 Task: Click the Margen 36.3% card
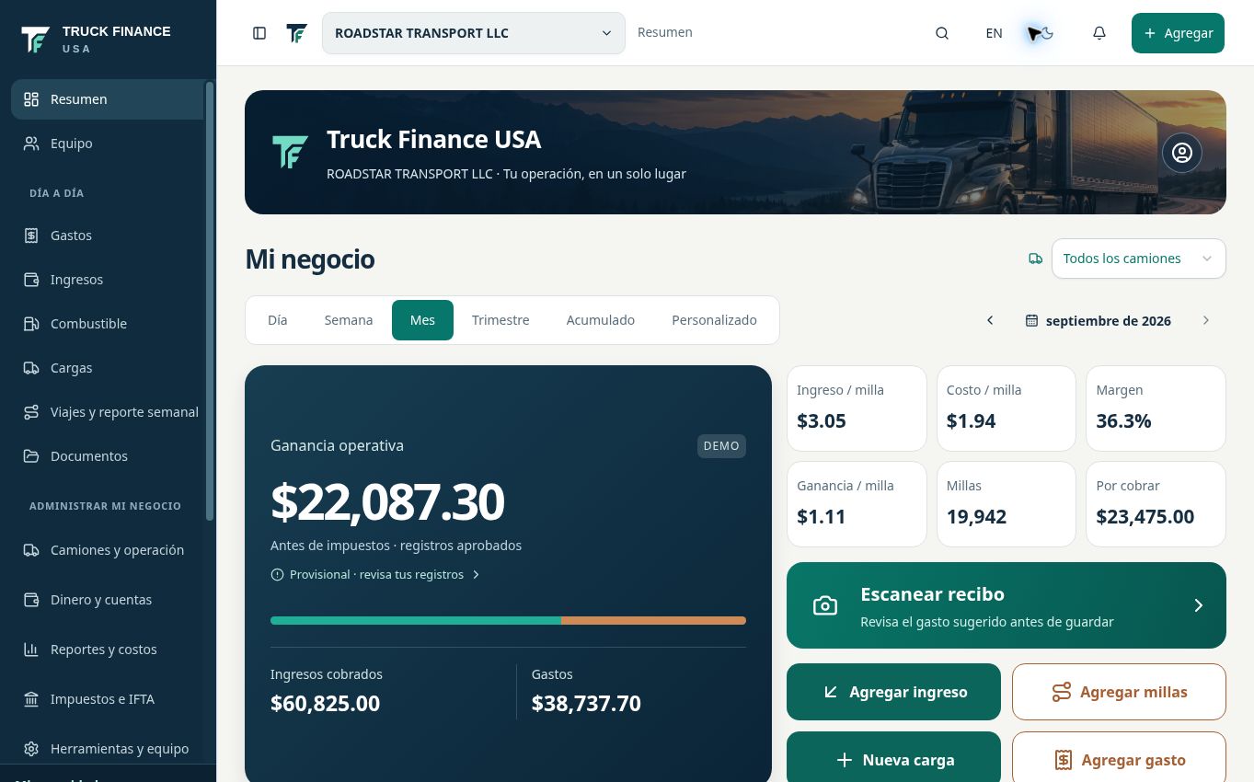[1156, 408]
